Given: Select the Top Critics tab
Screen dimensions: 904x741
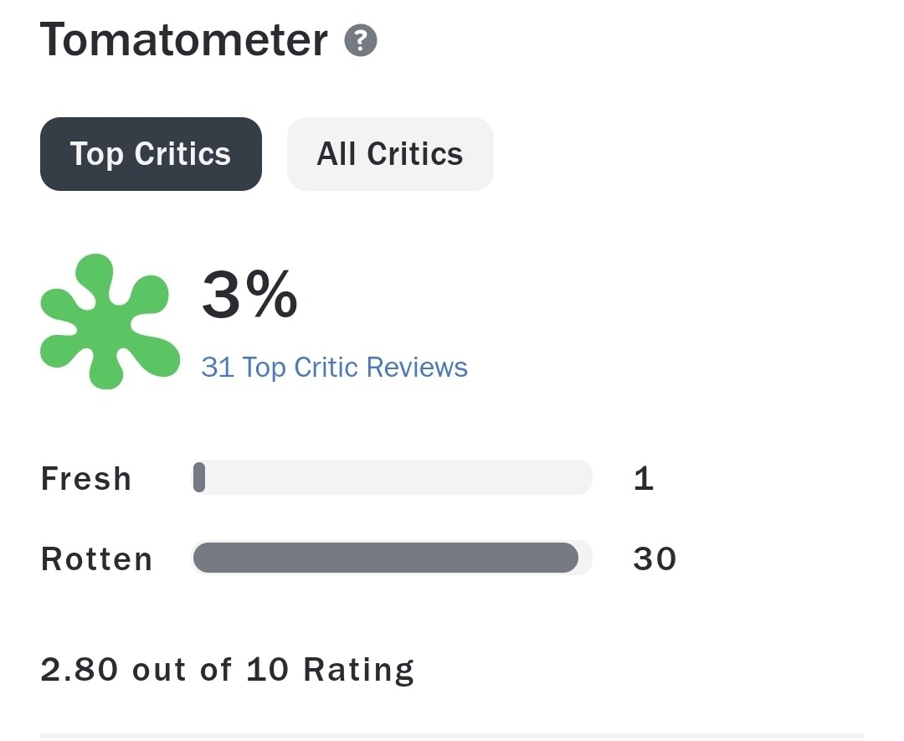Looking at the screenshot, I should (151, 154).
